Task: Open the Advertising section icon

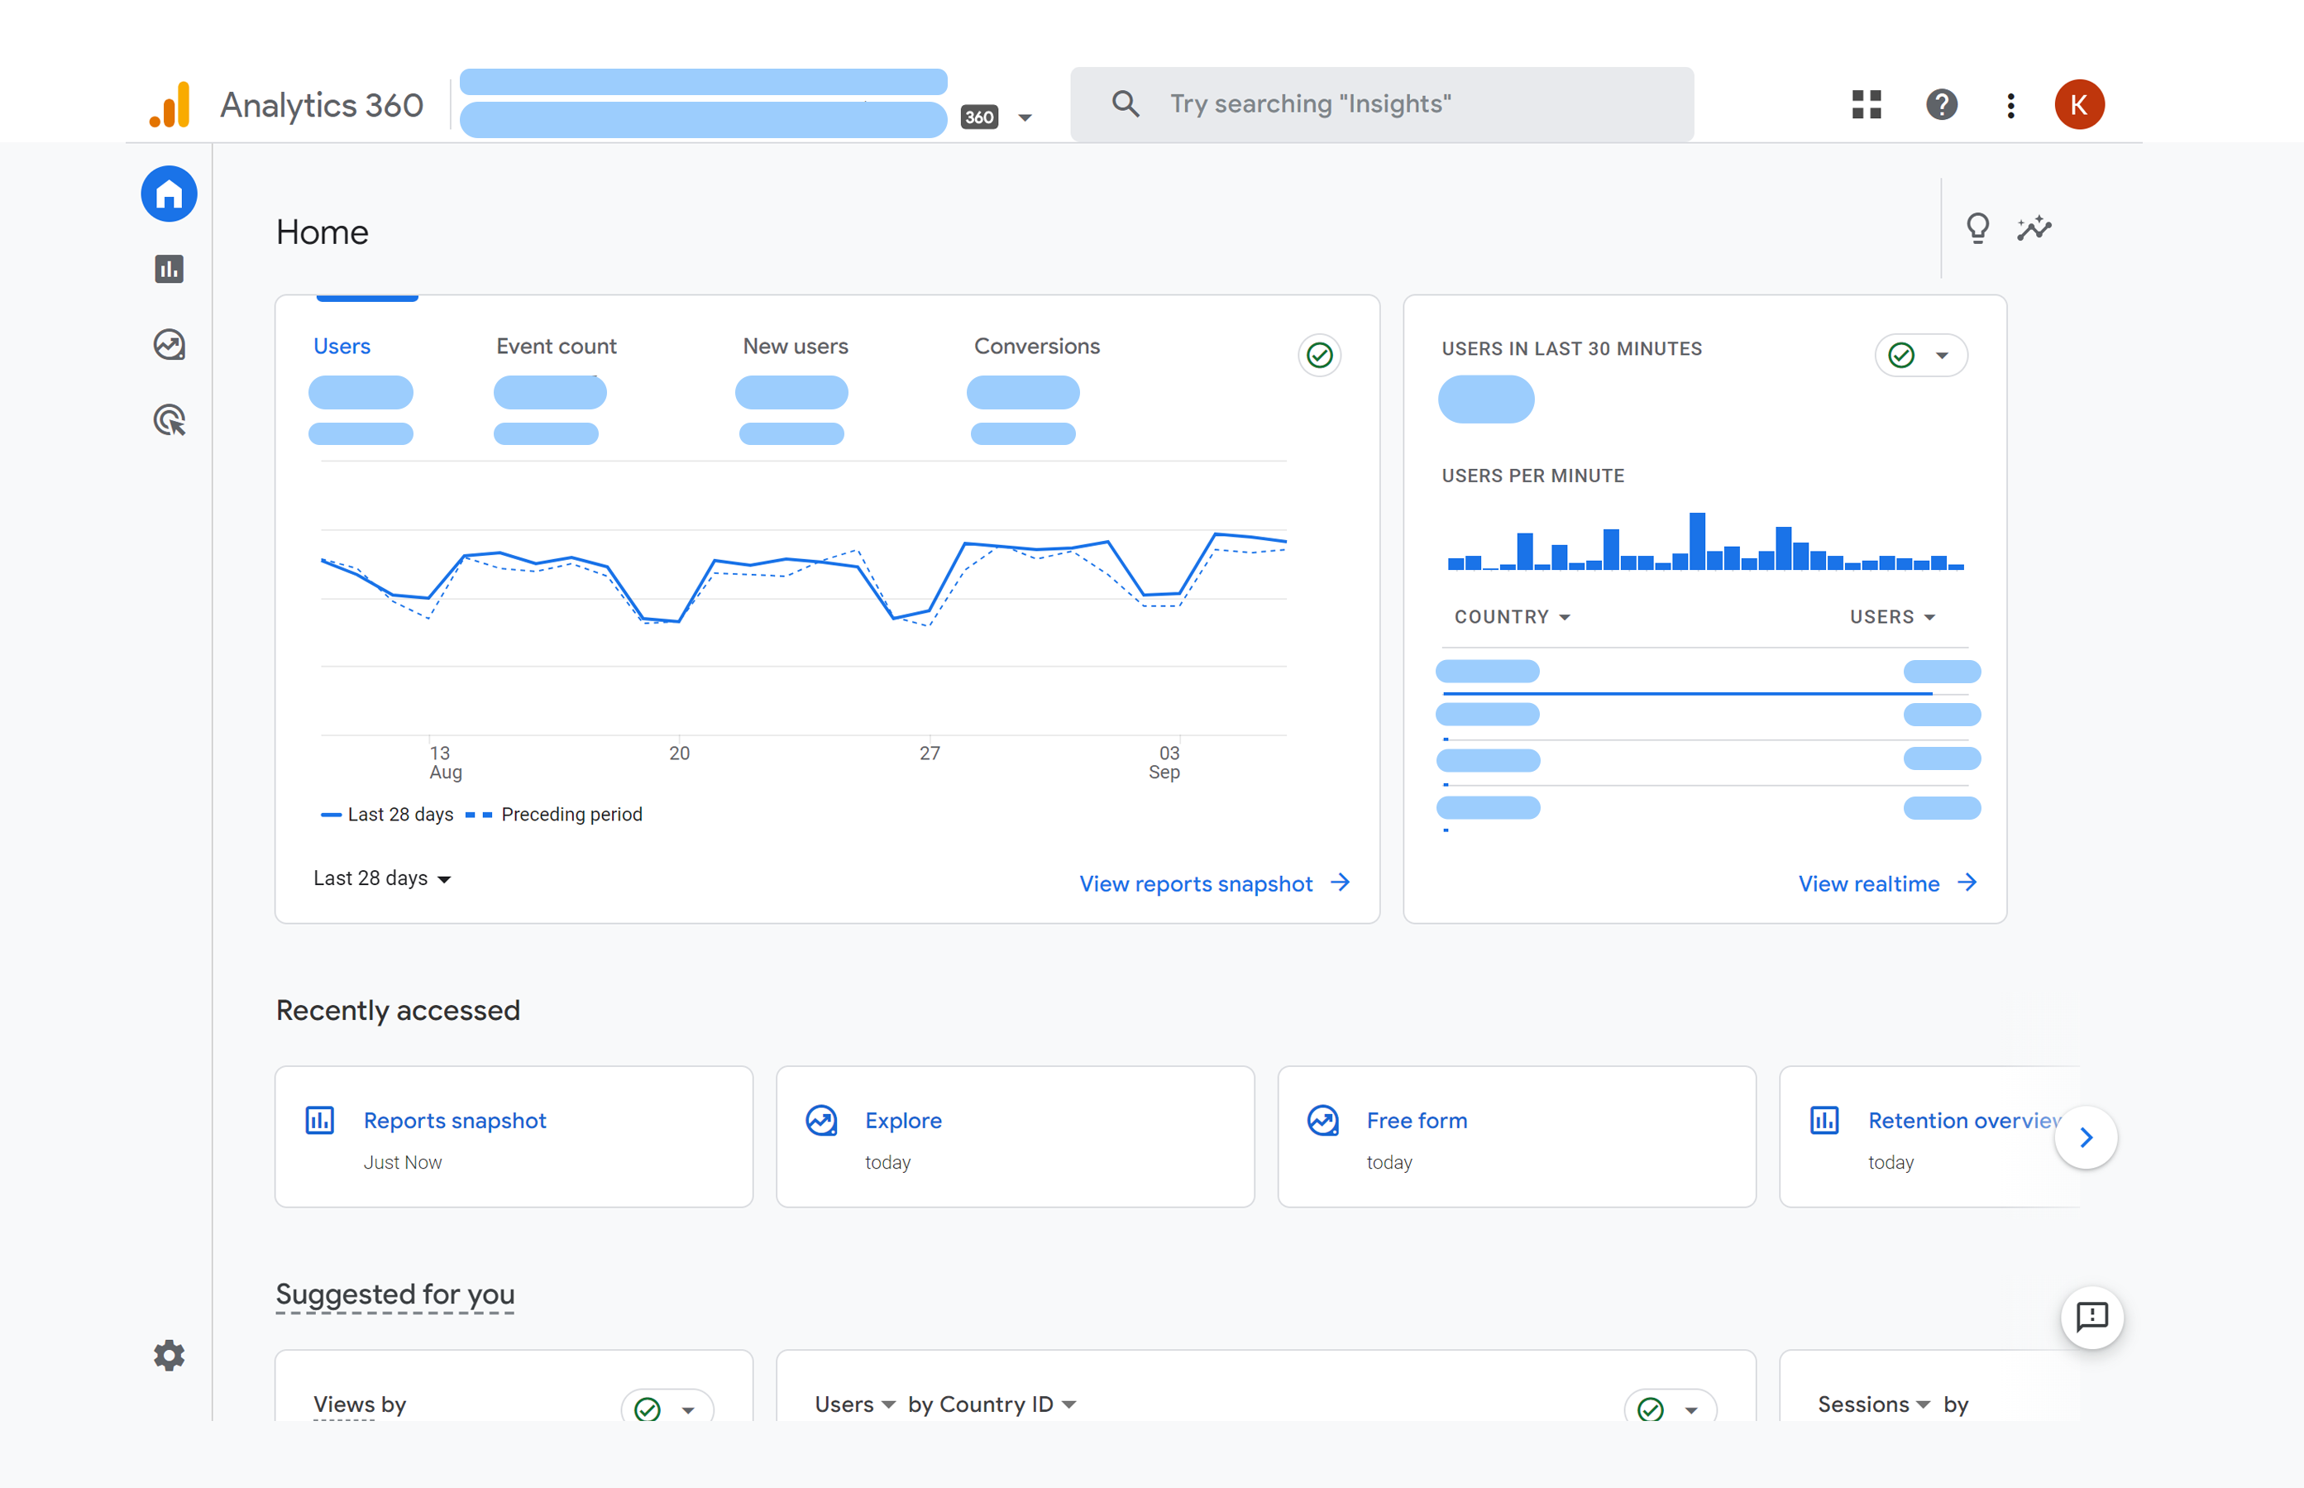Action: (x=169, y=420)
